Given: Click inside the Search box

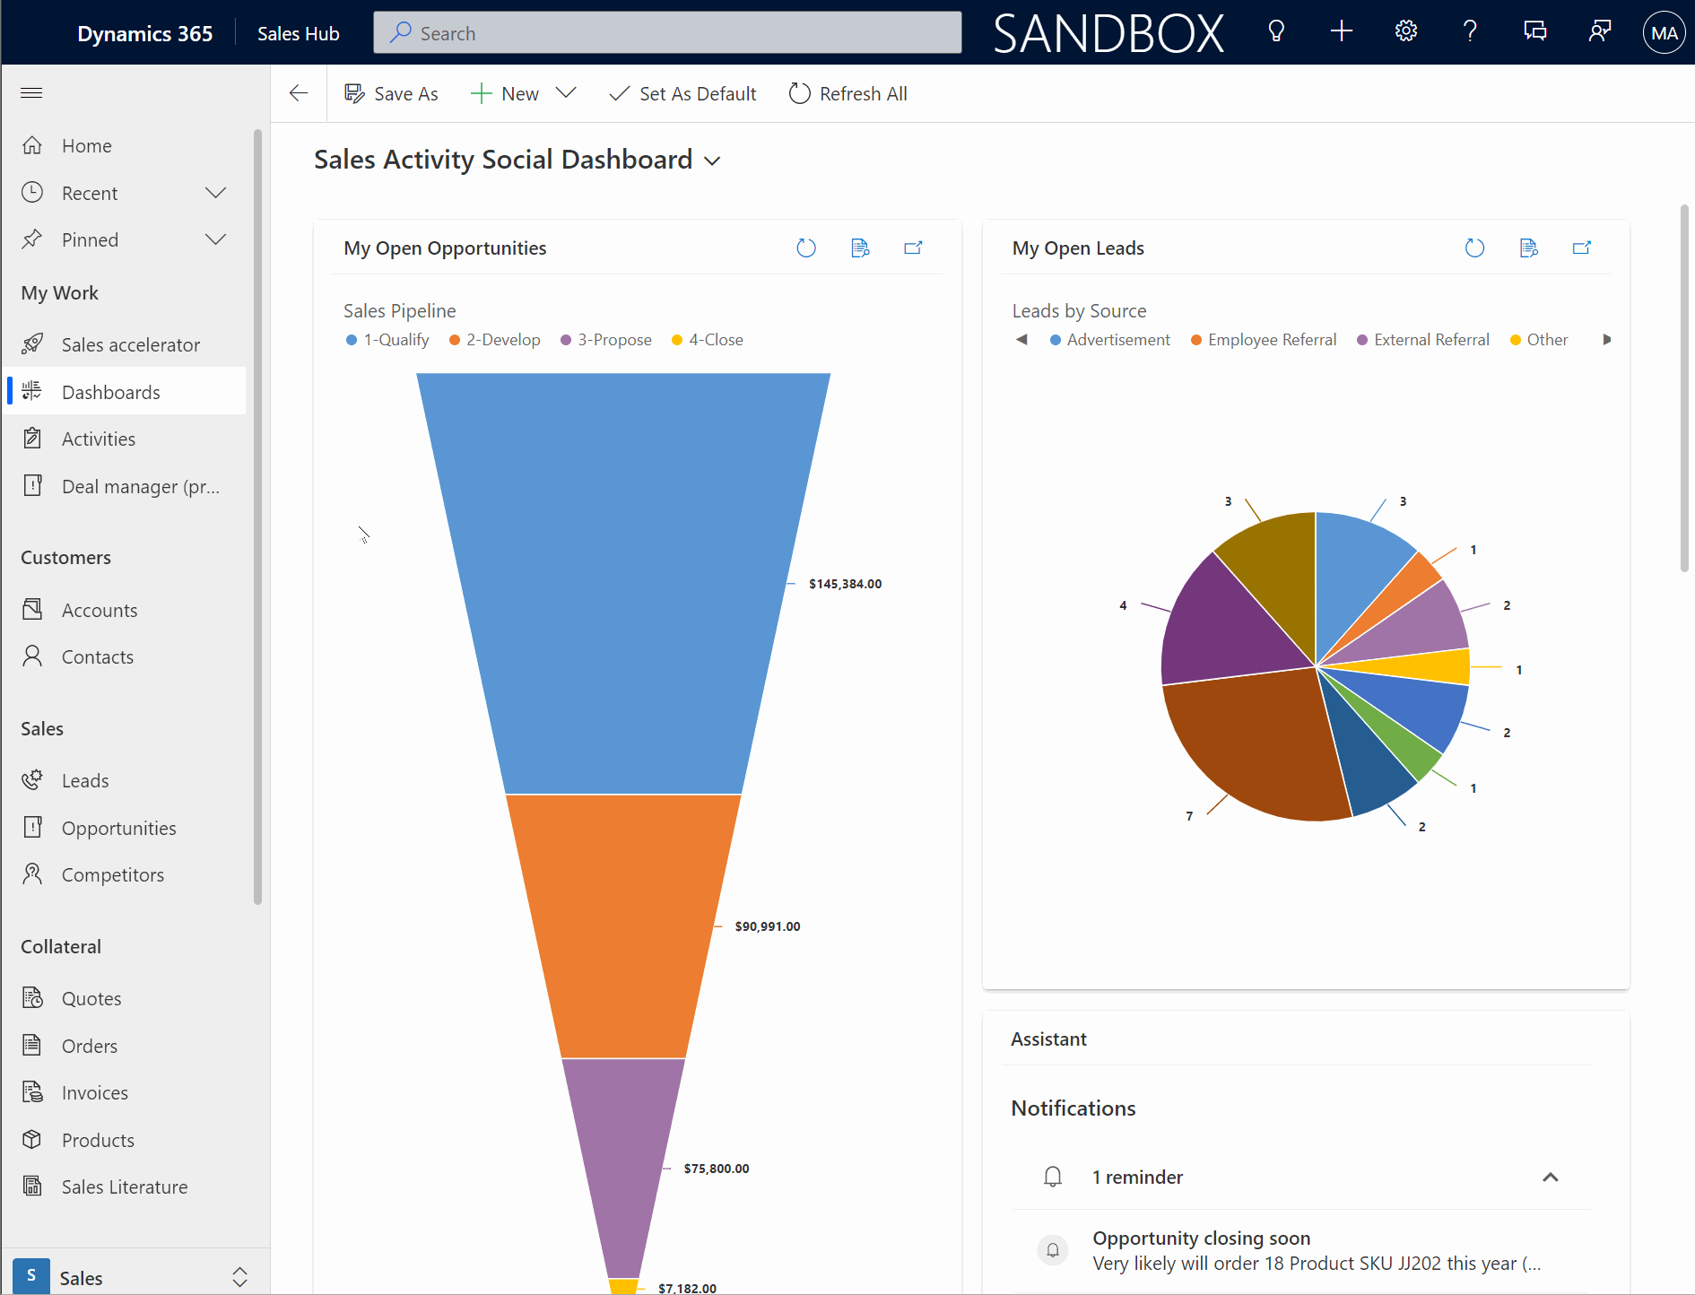Looking at the screenshot, I should click(x=667, y=32).
